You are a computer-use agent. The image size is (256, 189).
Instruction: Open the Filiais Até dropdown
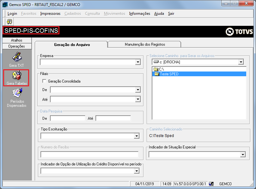coord(138,99)
